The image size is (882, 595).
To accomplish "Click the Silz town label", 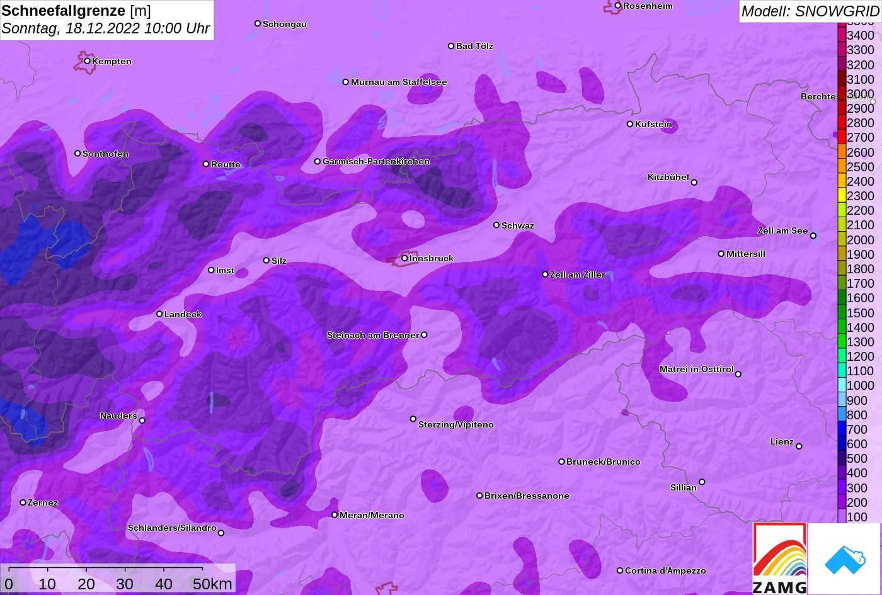I will click(x=279, y=261).
